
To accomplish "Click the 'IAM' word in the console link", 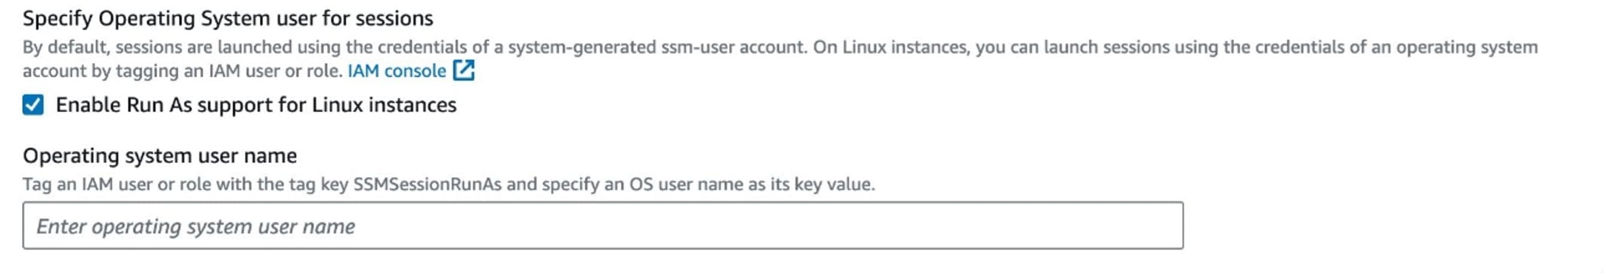I will tap(363, 71).
